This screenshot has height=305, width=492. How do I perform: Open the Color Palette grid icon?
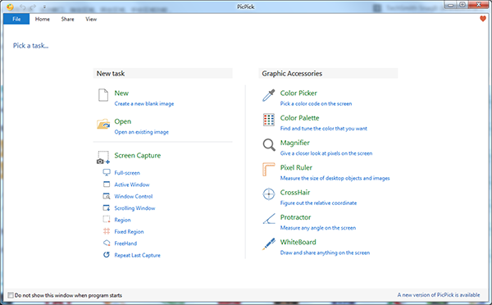pos(269,120)
